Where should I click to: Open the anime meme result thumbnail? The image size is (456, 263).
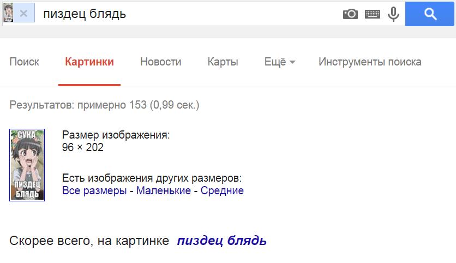27,165
